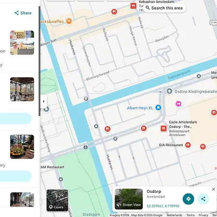Select the pink hotel marker
This screenshot has height=217, width=217.
[x=178, y=104]
